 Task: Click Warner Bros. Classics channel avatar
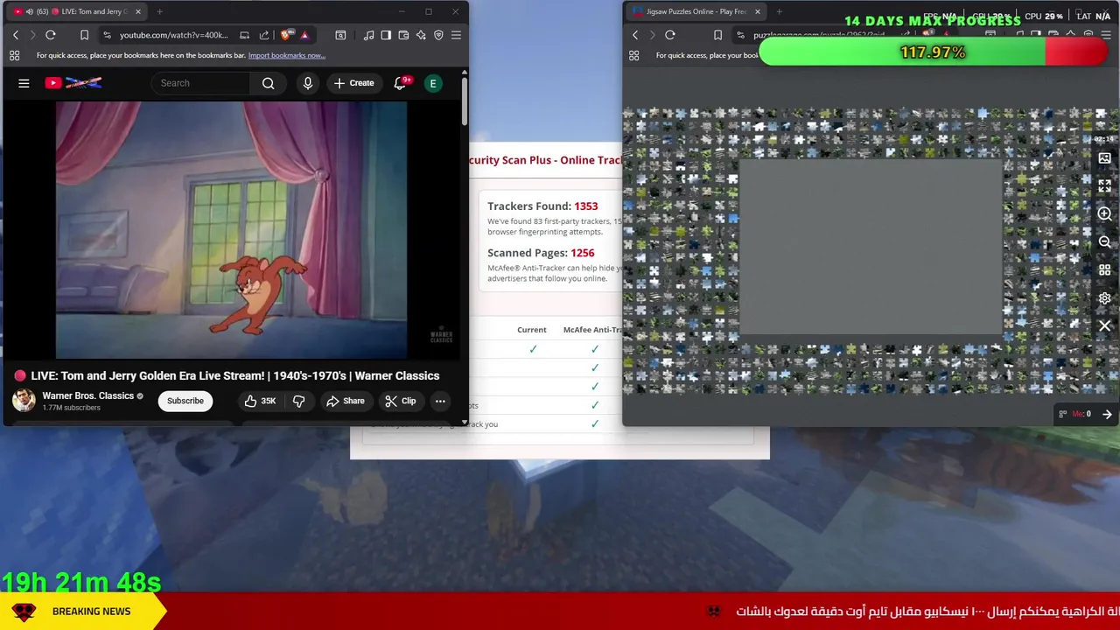(x=24, y=401)
